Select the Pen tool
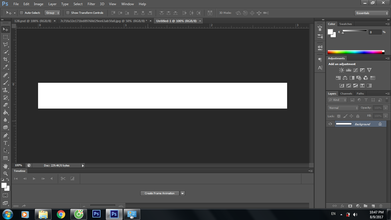This screenshot has width=391, height=220. 5,135
